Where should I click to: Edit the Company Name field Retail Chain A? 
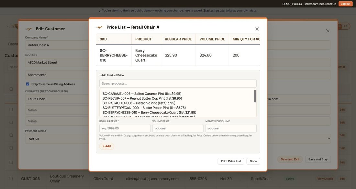pyautogui.click(x=57, y=45)
